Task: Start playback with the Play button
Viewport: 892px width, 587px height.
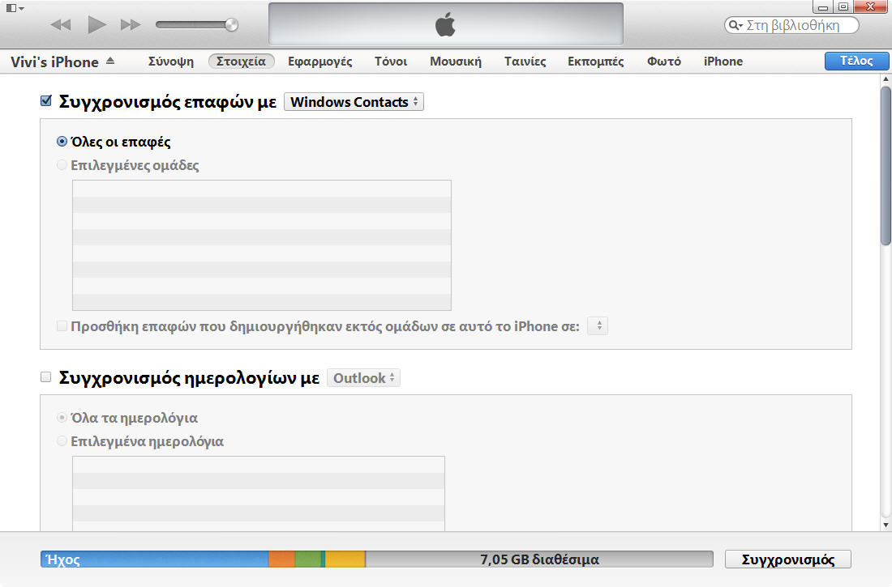Action: point(96,24)
